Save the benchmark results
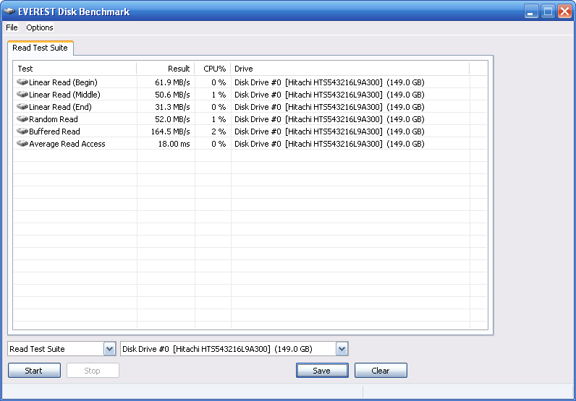The image size is (576, 401). [322, 371]
